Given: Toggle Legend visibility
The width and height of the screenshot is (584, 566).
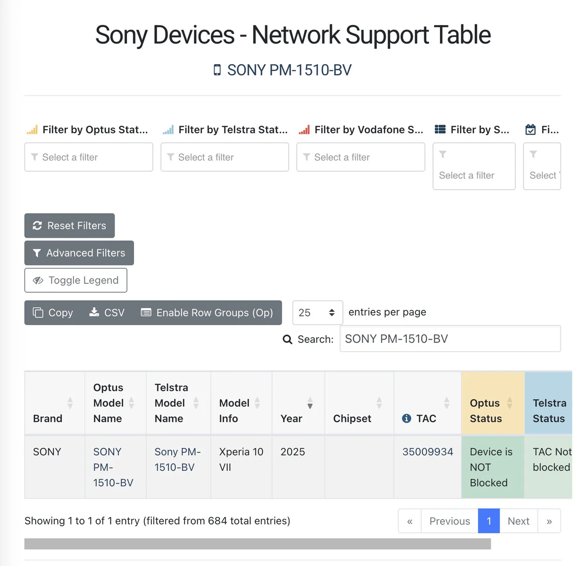Looking at the screenshot, I should pyautogui.click(x=76, y=280).
